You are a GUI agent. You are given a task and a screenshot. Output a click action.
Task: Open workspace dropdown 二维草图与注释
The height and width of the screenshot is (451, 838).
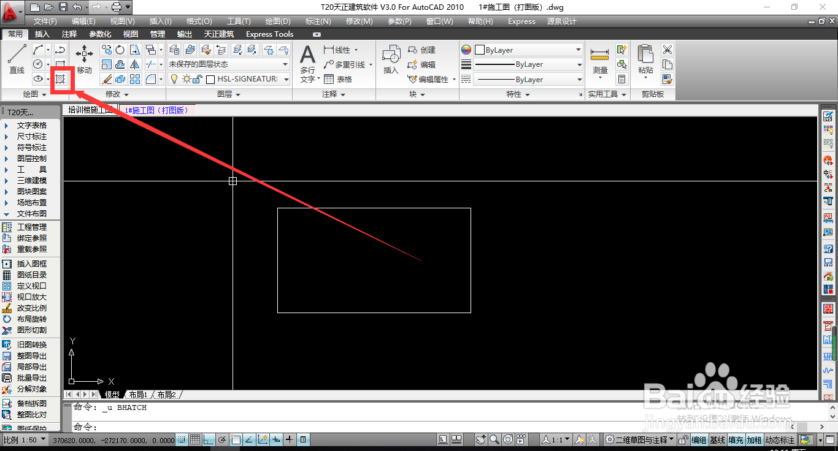tap(639, 440)
